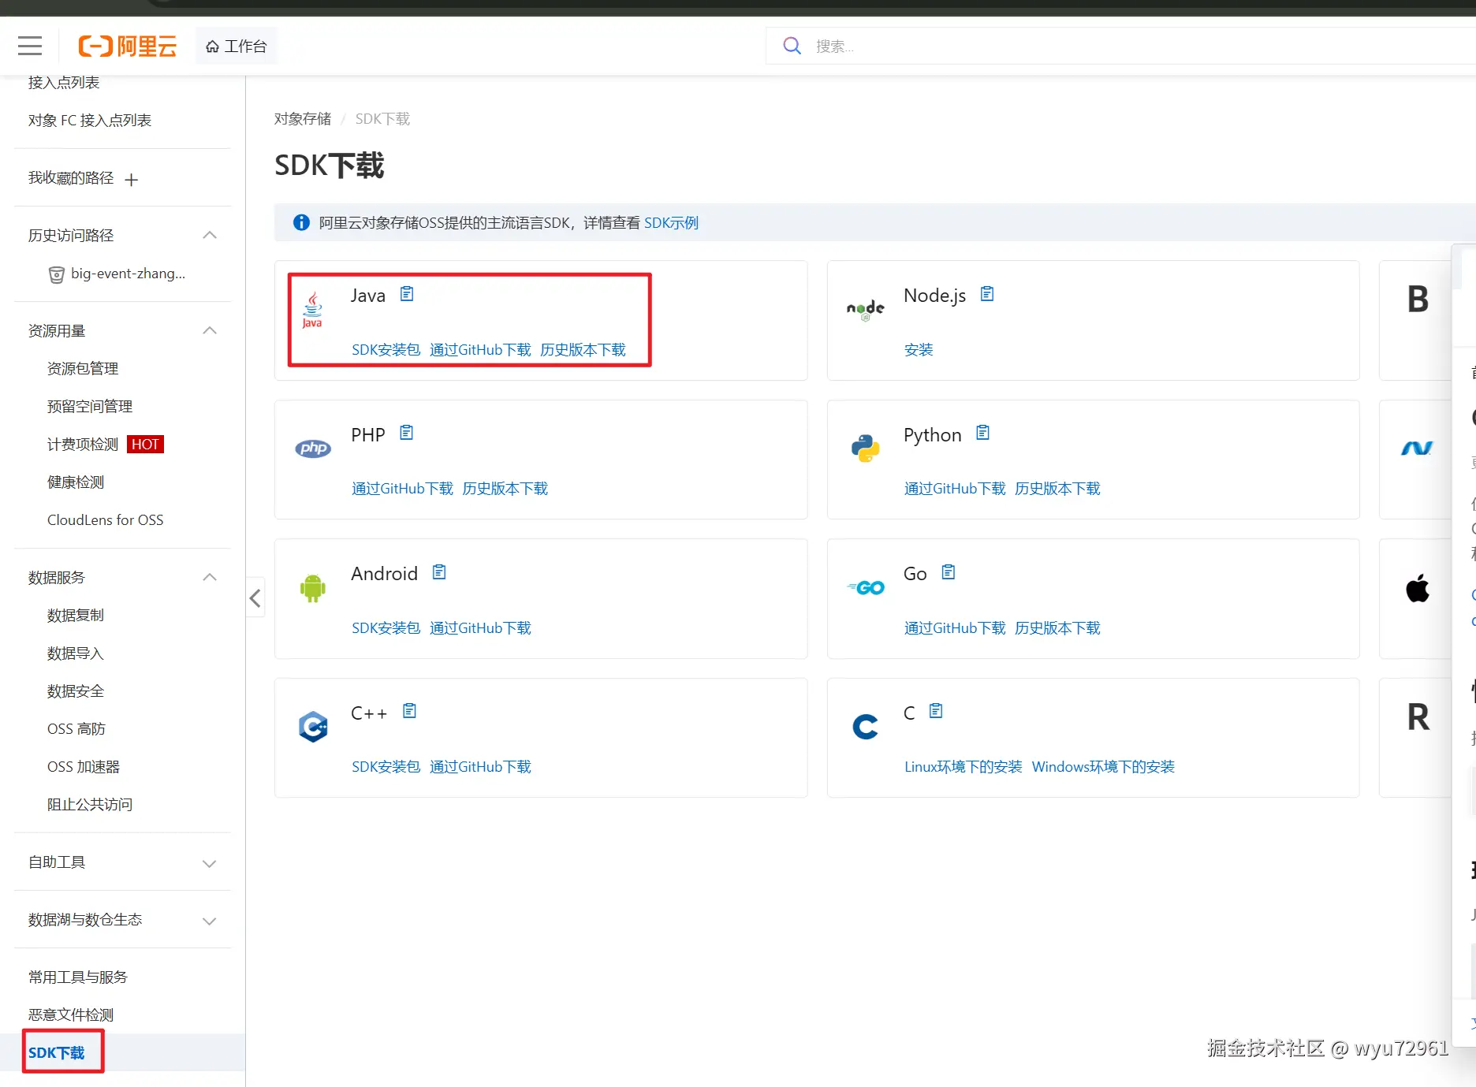Download C++ SDK安装包
Viewport: 1476px width, 1087px height.
pos(386,767)
